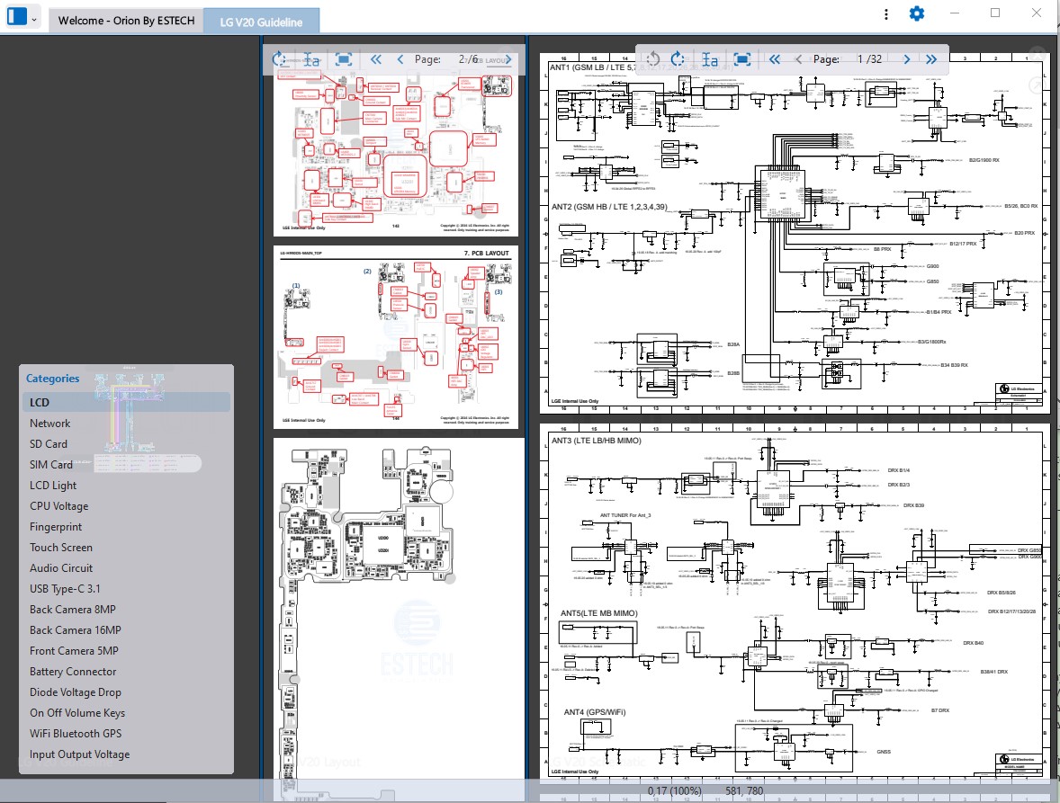Select the Diode Voltage Drop category
Viewport: 1060px width, 803px height.
tap(126, 692)
